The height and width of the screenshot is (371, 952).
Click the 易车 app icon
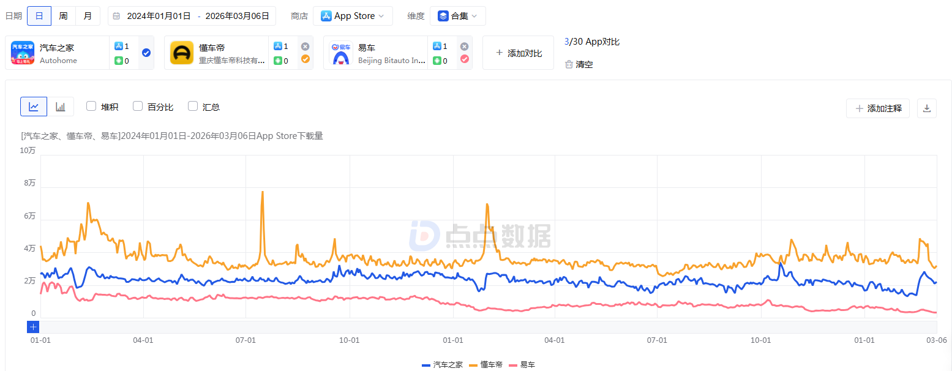pyautogui.click(x=341, y=53)
